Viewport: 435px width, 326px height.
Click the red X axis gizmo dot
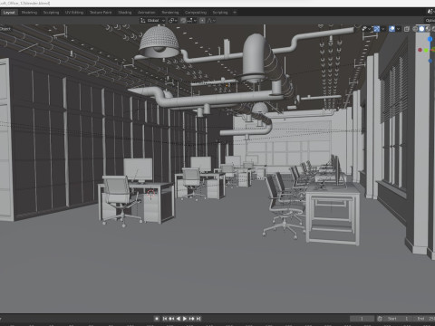tap(420, 50)
